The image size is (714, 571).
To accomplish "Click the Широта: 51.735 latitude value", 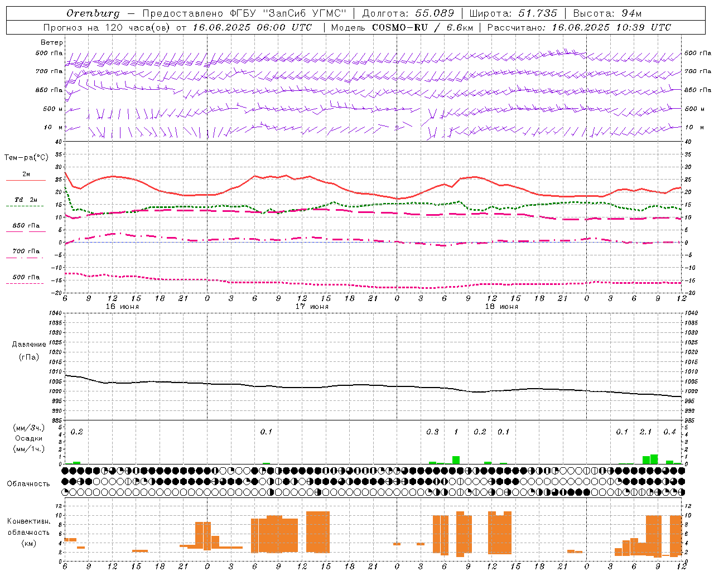I will 513,13.
